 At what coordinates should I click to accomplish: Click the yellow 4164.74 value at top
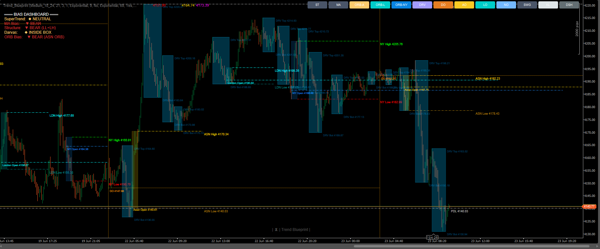[x=188, y=6]
